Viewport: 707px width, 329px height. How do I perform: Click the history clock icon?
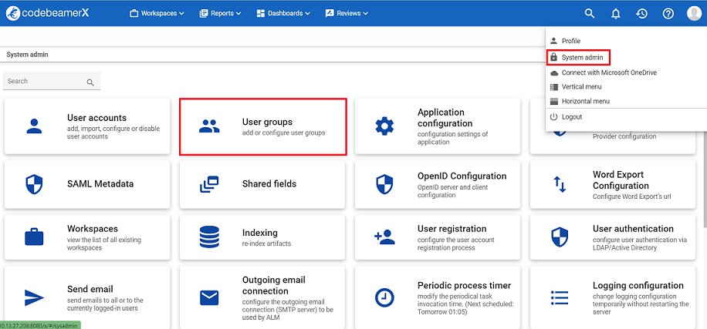(641, 13)
